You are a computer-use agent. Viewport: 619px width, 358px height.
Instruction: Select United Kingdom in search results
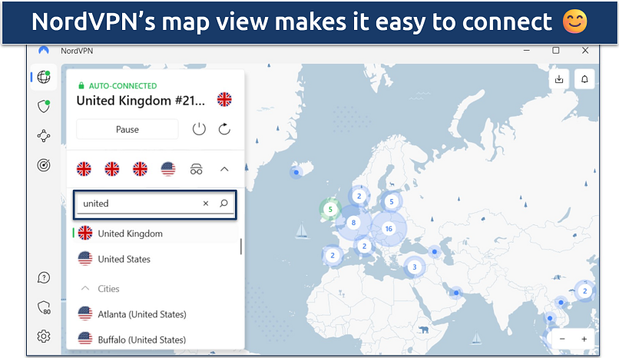tap(156, 234)
